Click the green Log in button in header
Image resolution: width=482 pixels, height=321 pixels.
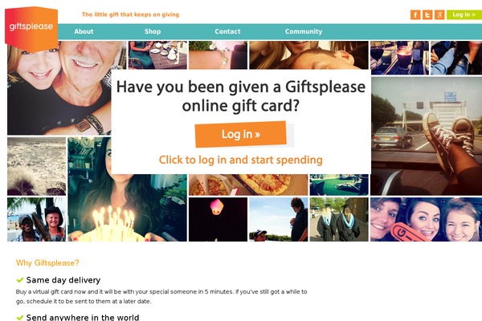[464, 14]
